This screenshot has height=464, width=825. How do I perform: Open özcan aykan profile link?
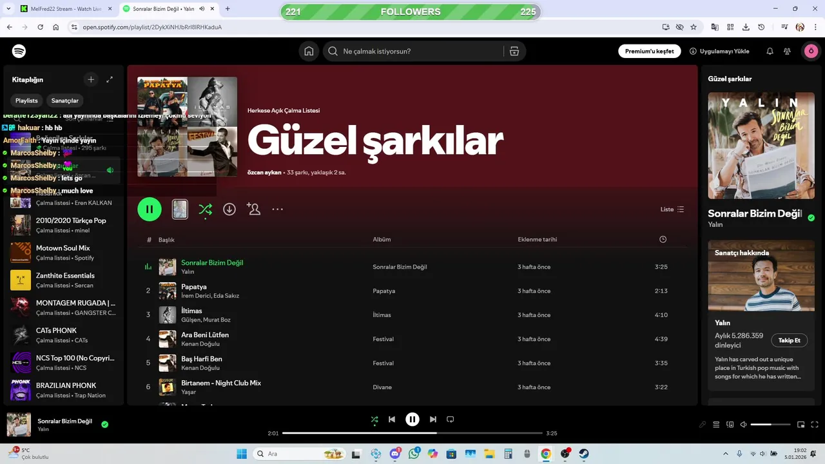click(x=264, y=173)
